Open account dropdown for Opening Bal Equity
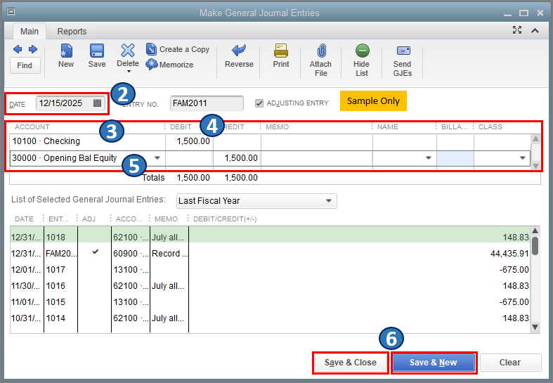The height and width of the screenshot is (383, 553). point(157,158)
